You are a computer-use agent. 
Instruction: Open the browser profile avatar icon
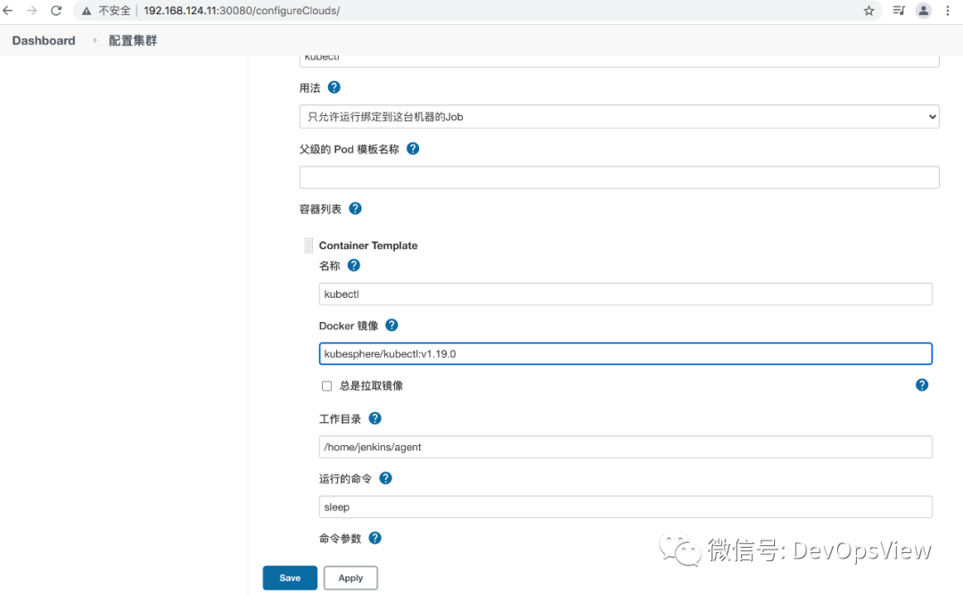click(923, 11)
